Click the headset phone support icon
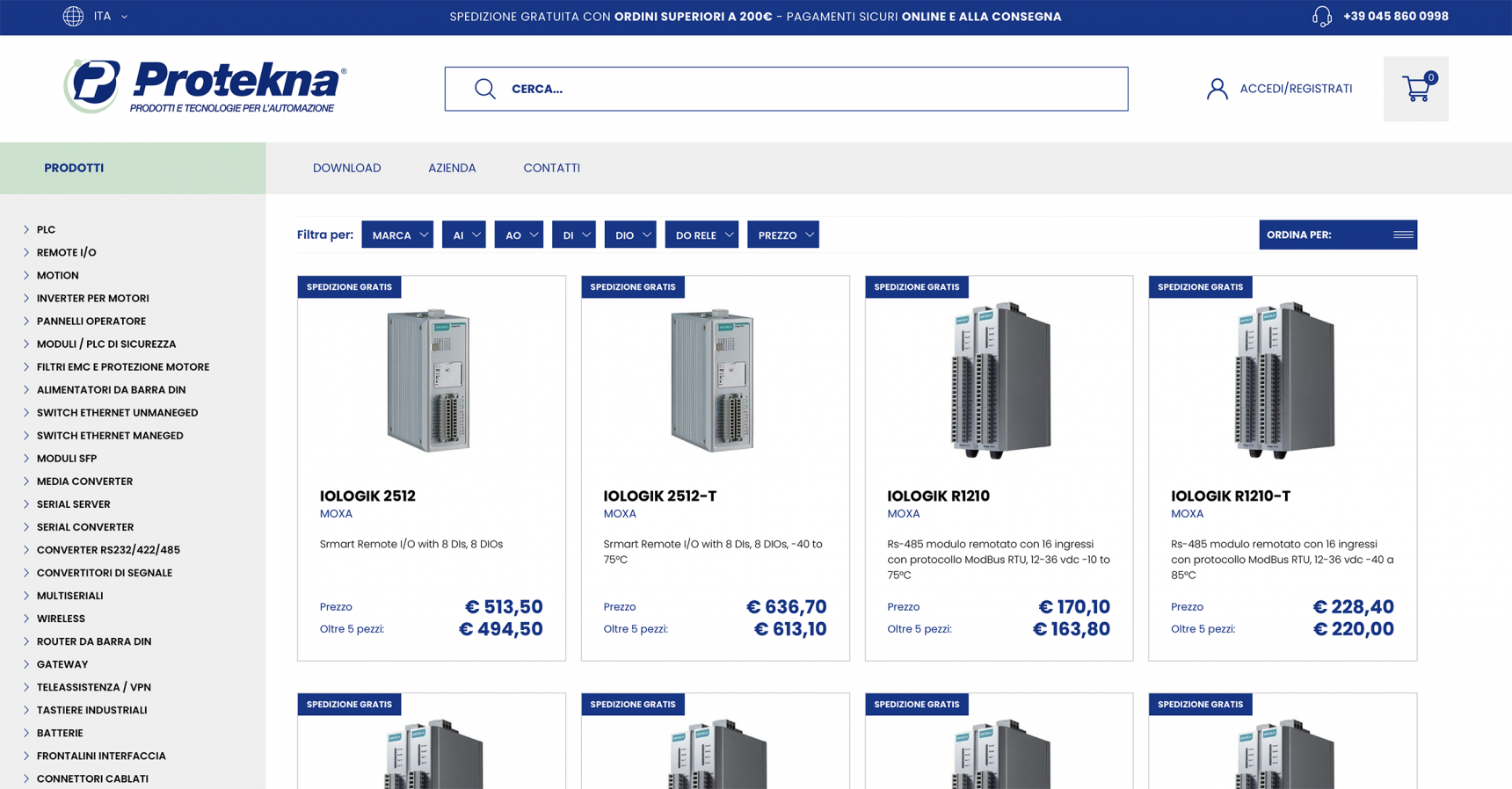The height and width of the screenshot is (789, 1512). (1321, 16)
